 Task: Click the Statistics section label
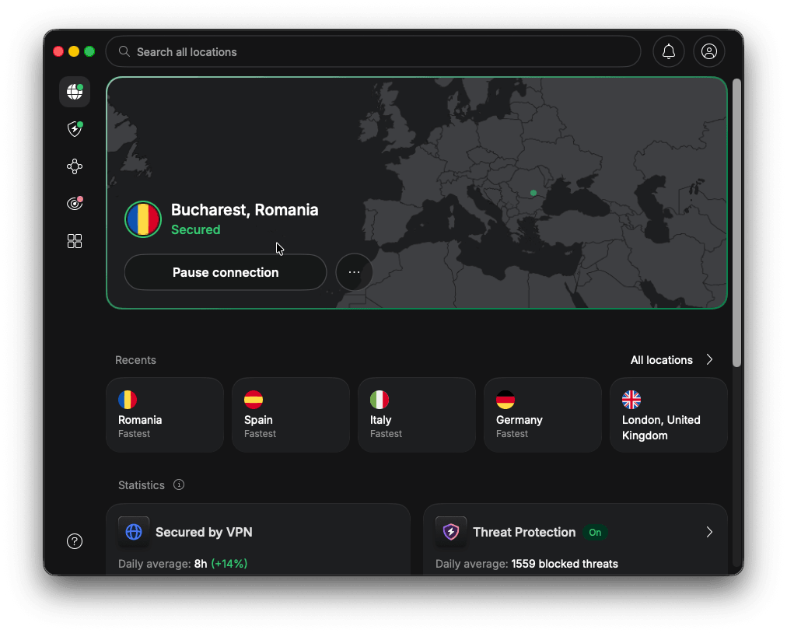pos(142,485)
